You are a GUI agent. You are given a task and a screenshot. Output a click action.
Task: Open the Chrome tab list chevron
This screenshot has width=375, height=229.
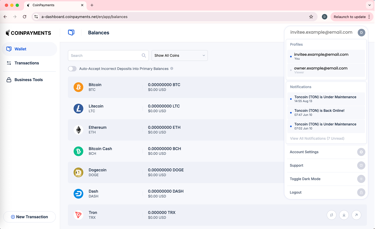pos(369,5)
